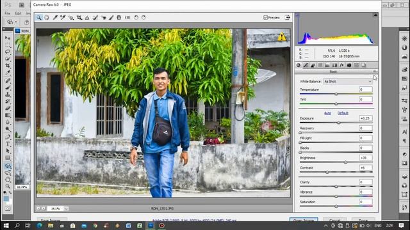Zoom in with the plus button
This screenshot has width=410, height=230.
coord(44,208)
